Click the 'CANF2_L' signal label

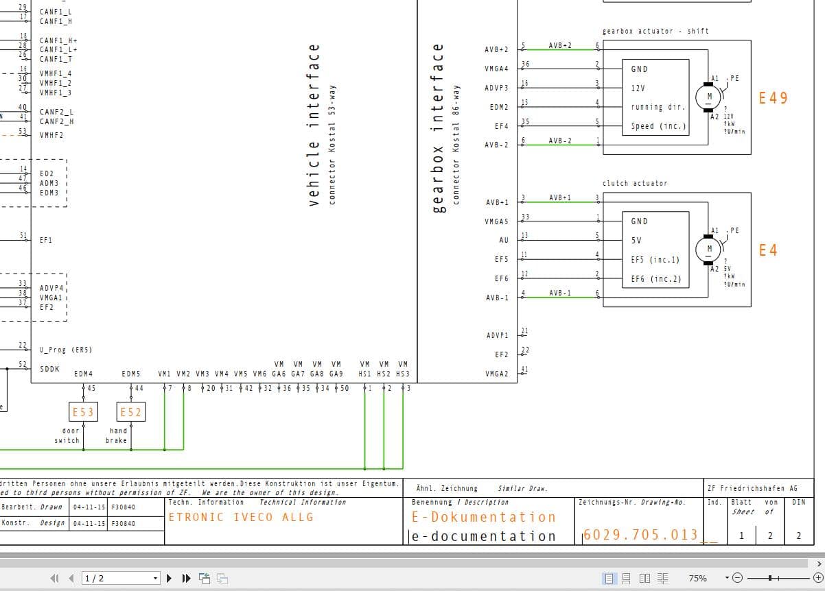(x=56, y=112)
